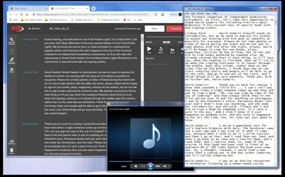Click the Share button in Rev
The image size is (285, 177).
pos(155,28)
